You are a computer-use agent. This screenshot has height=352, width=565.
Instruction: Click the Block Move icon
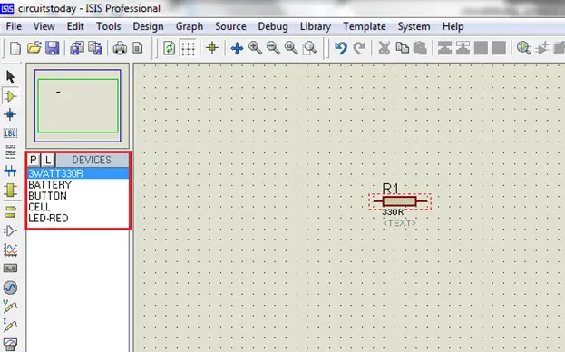(463, 47)
